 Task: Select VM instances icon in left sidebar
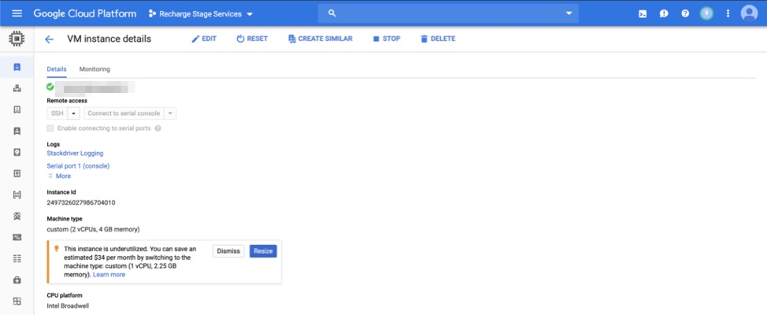(17, 68)
